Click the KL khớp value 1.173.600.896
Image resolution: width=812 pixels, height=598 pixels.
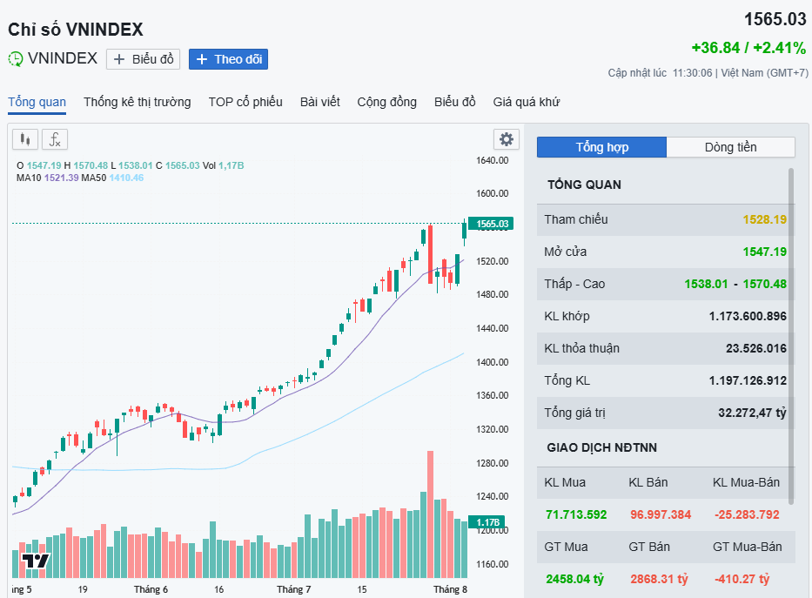[748, 316]
